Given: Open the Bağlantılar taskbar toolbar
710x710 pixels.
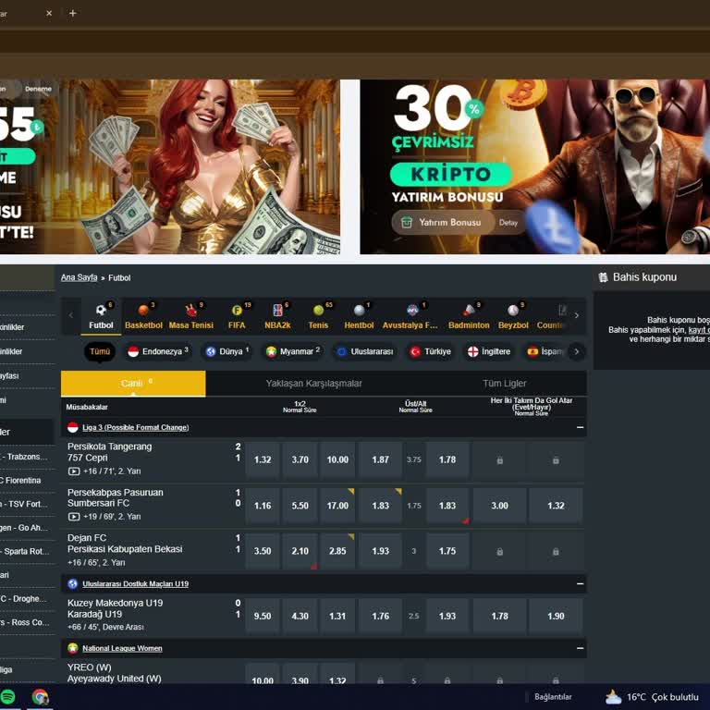Looking at the screenshot, I should click(x=553, y=697).
